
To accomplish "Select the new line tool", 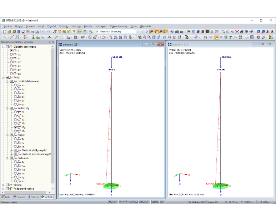I will (x=12, y=37).
